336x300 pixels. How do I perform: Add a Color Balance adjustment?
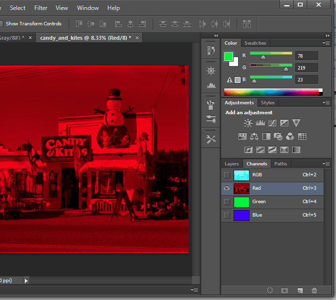click(254, 137)
